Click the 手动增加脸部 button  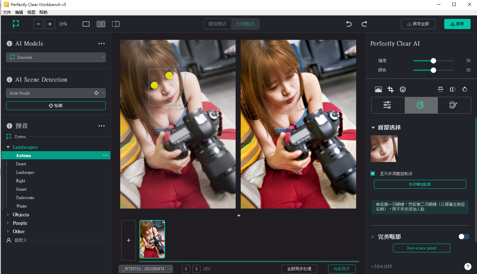(x=420, y=184)
